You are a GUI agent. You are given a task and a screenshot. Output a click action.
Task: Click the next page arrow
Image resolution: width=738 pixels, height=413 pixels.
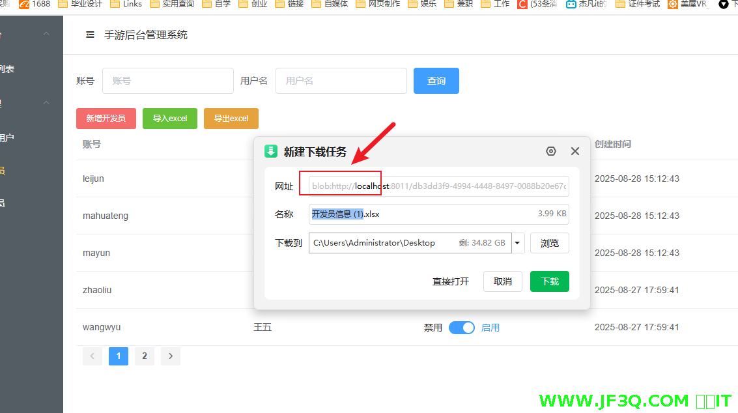(171, 356)
